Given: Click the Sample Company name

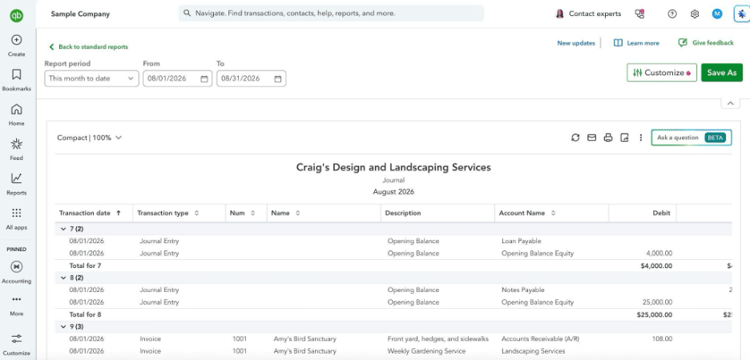Looking at the screenshot, I should (80, 14).
